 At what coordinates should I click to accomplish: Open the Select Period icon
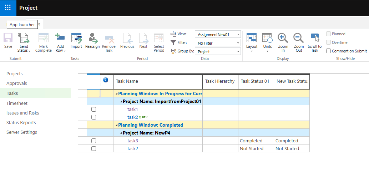tap(159, 38)
